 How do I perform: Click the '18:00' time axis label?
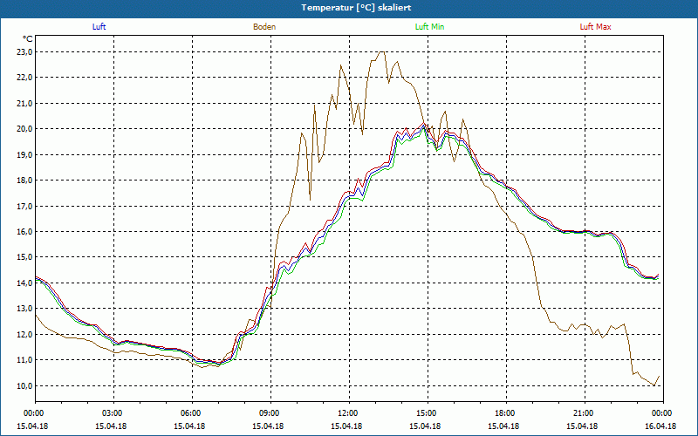506,413
